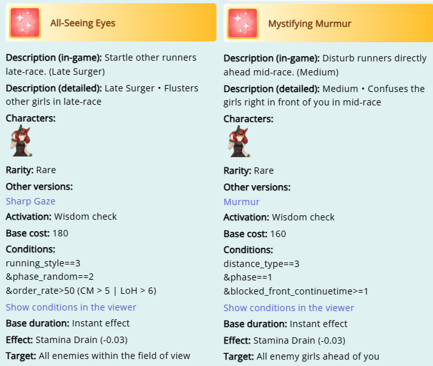Click the Base cost value 180
433x366 pixels.
pyautogui.click(x=60, y=233)
